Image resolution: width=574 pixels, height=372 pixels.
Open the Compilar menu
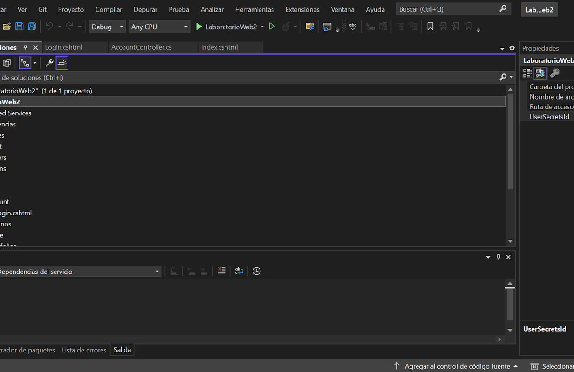109,9
